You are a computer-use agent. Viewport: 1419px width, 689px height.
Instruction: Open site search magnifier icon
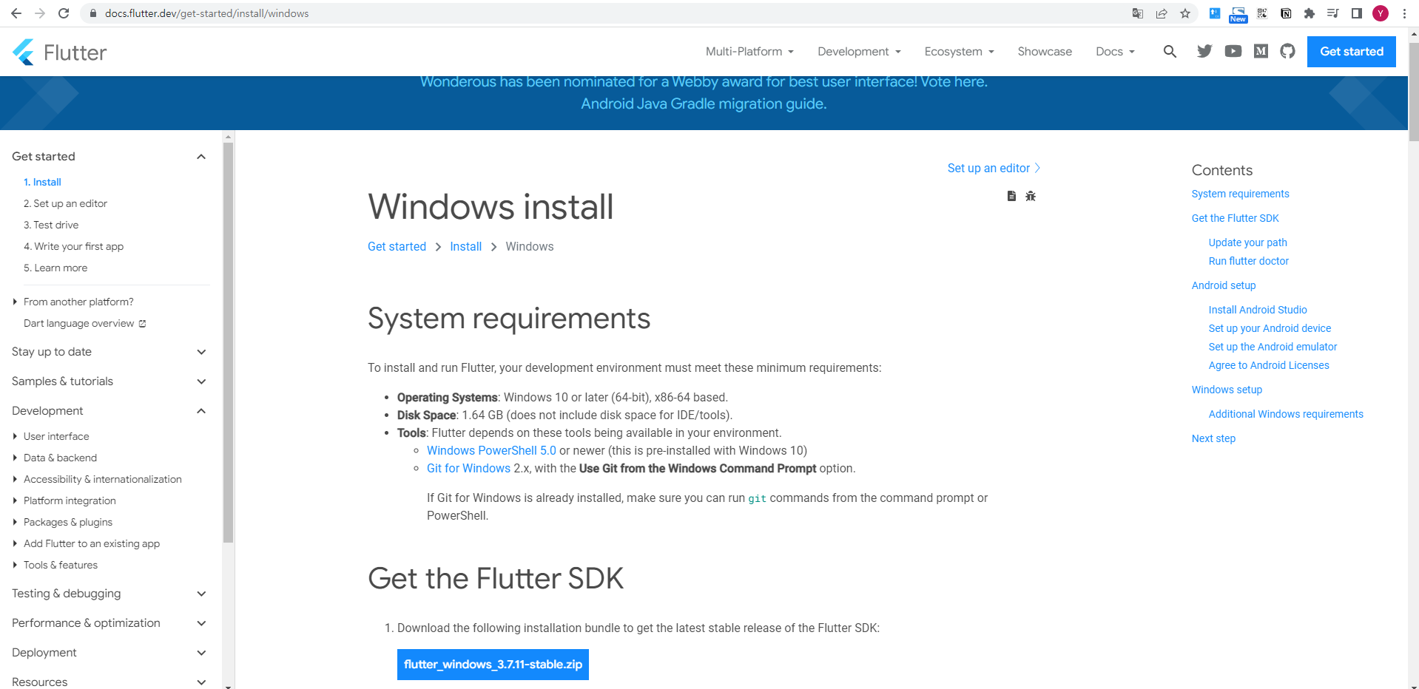pos(1170,51)
